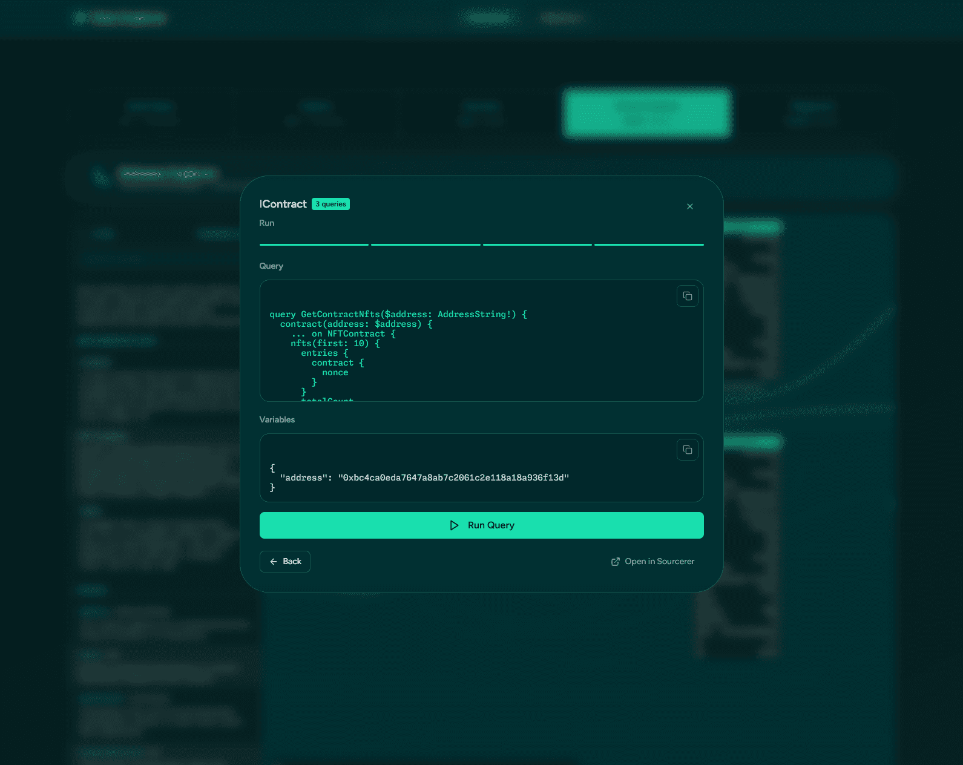
Task: Click the external link icon beside Sourcerer
Action: click(x=616, y=562)
